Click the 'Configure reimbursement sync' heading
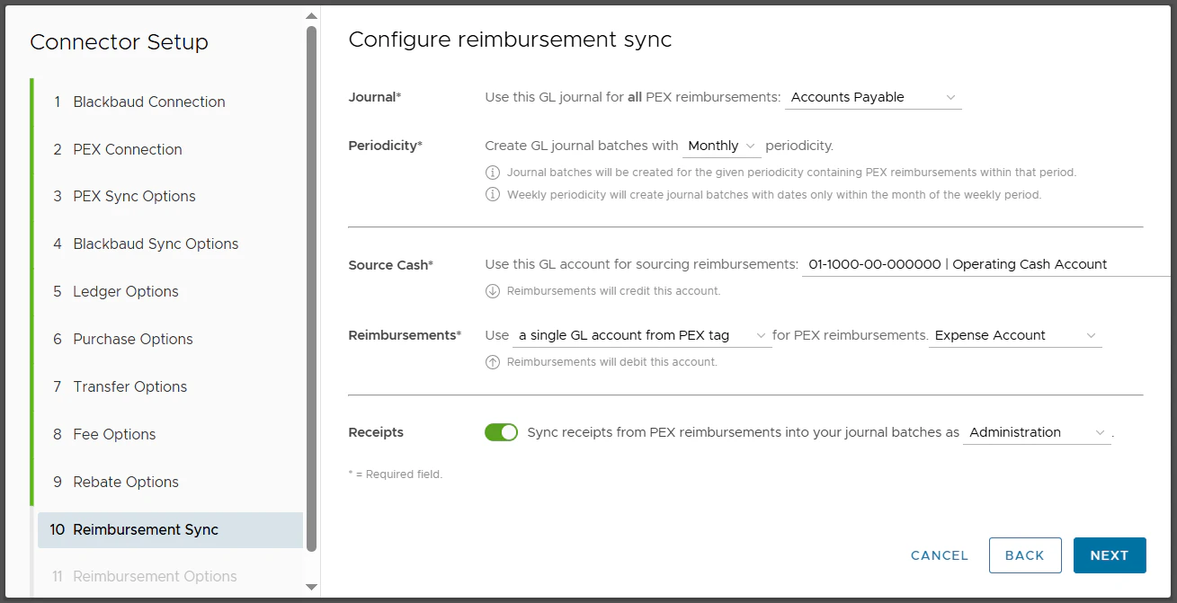1177x603 pixels. tap(510, 40)
